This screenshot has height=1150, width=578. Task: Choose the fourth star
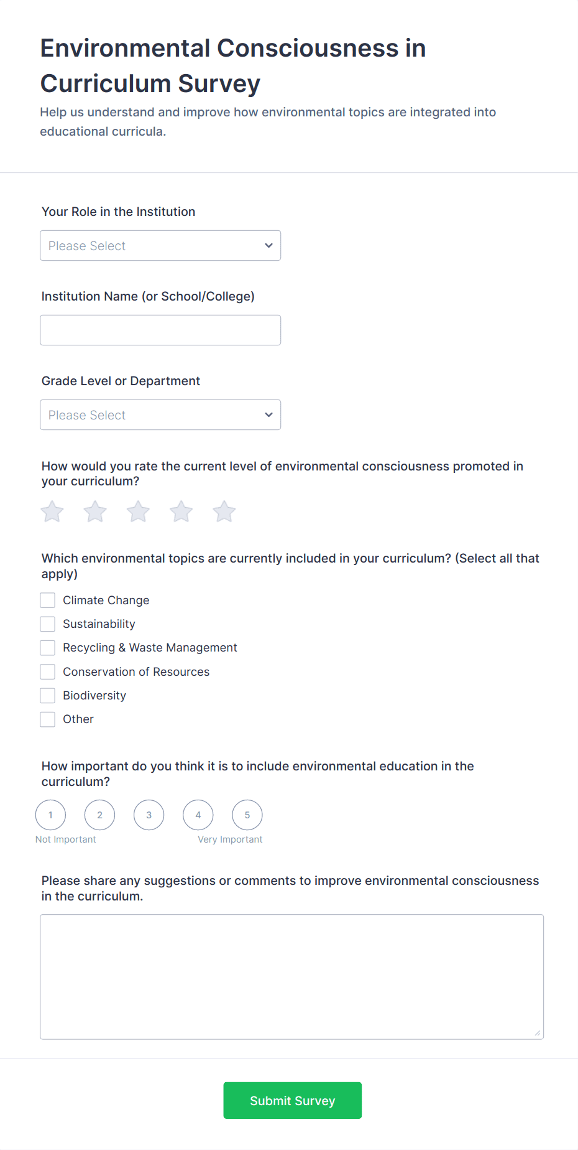tap(180, 511)
